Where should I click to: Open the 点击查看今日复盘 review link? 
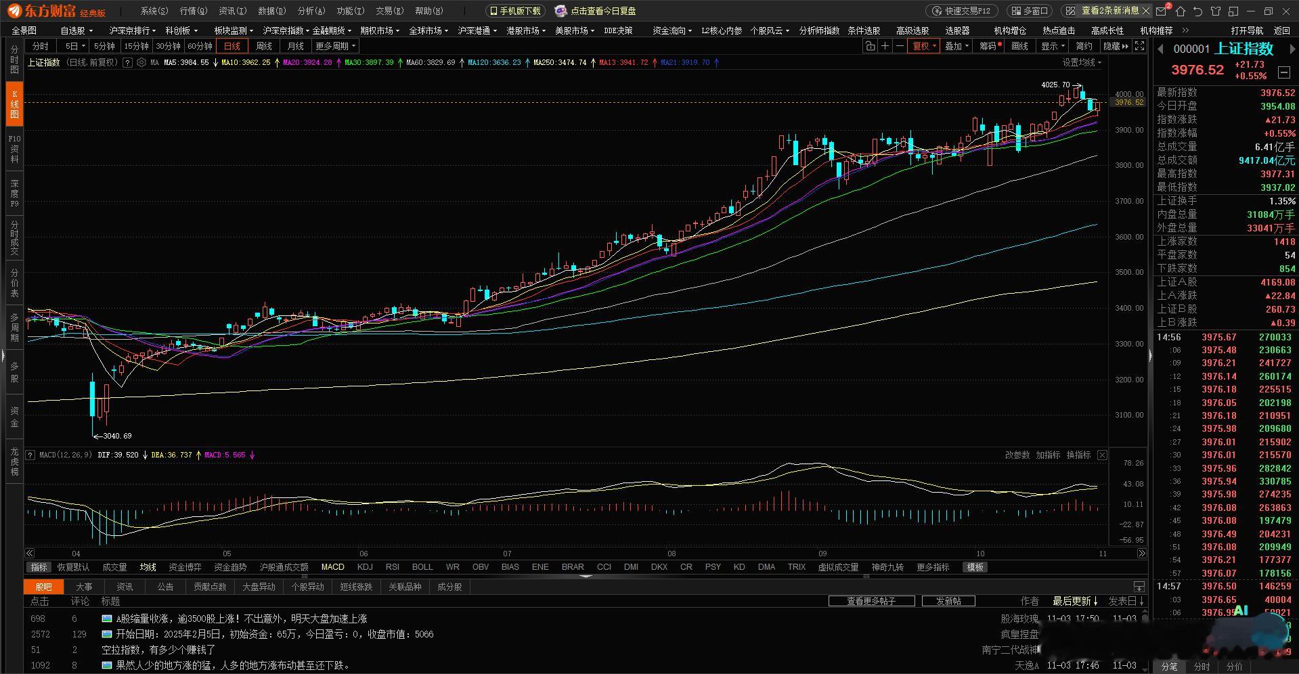pos(596,11)
